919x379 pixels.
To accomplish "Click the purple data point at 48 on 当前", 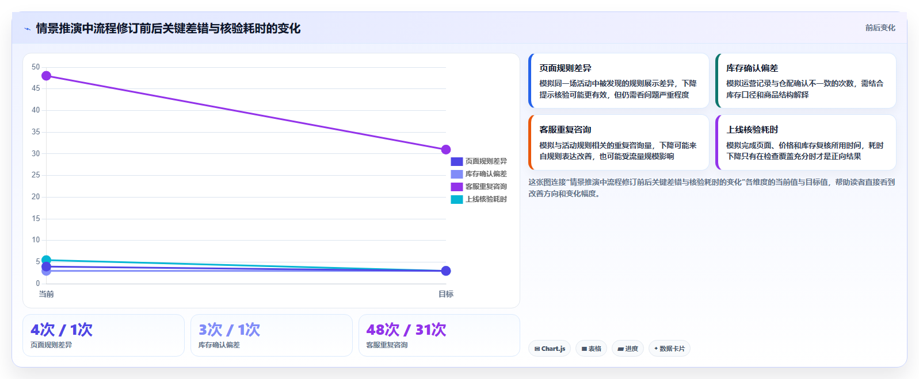I will click(x=47, y=76).
